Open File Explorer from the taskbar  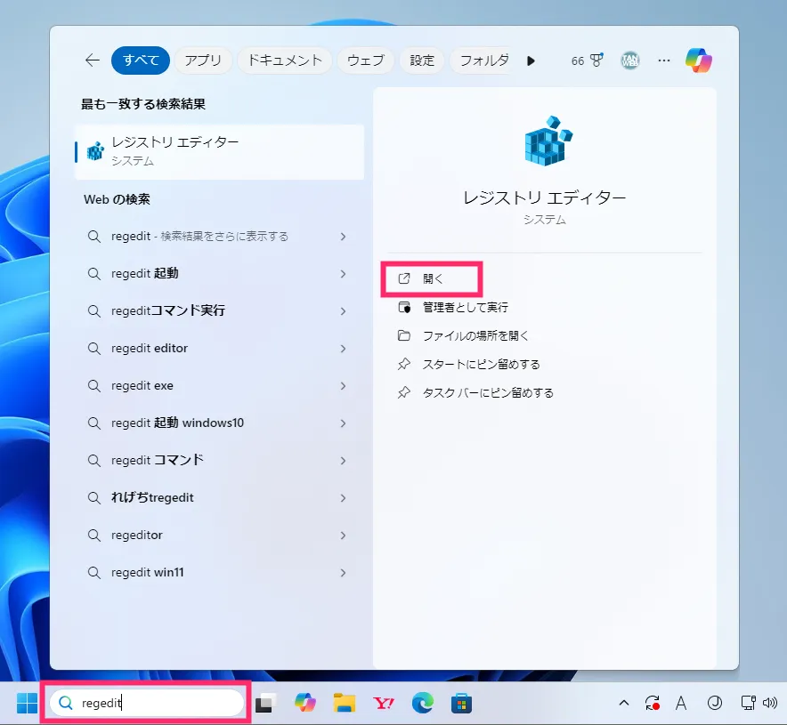(345, 704)
